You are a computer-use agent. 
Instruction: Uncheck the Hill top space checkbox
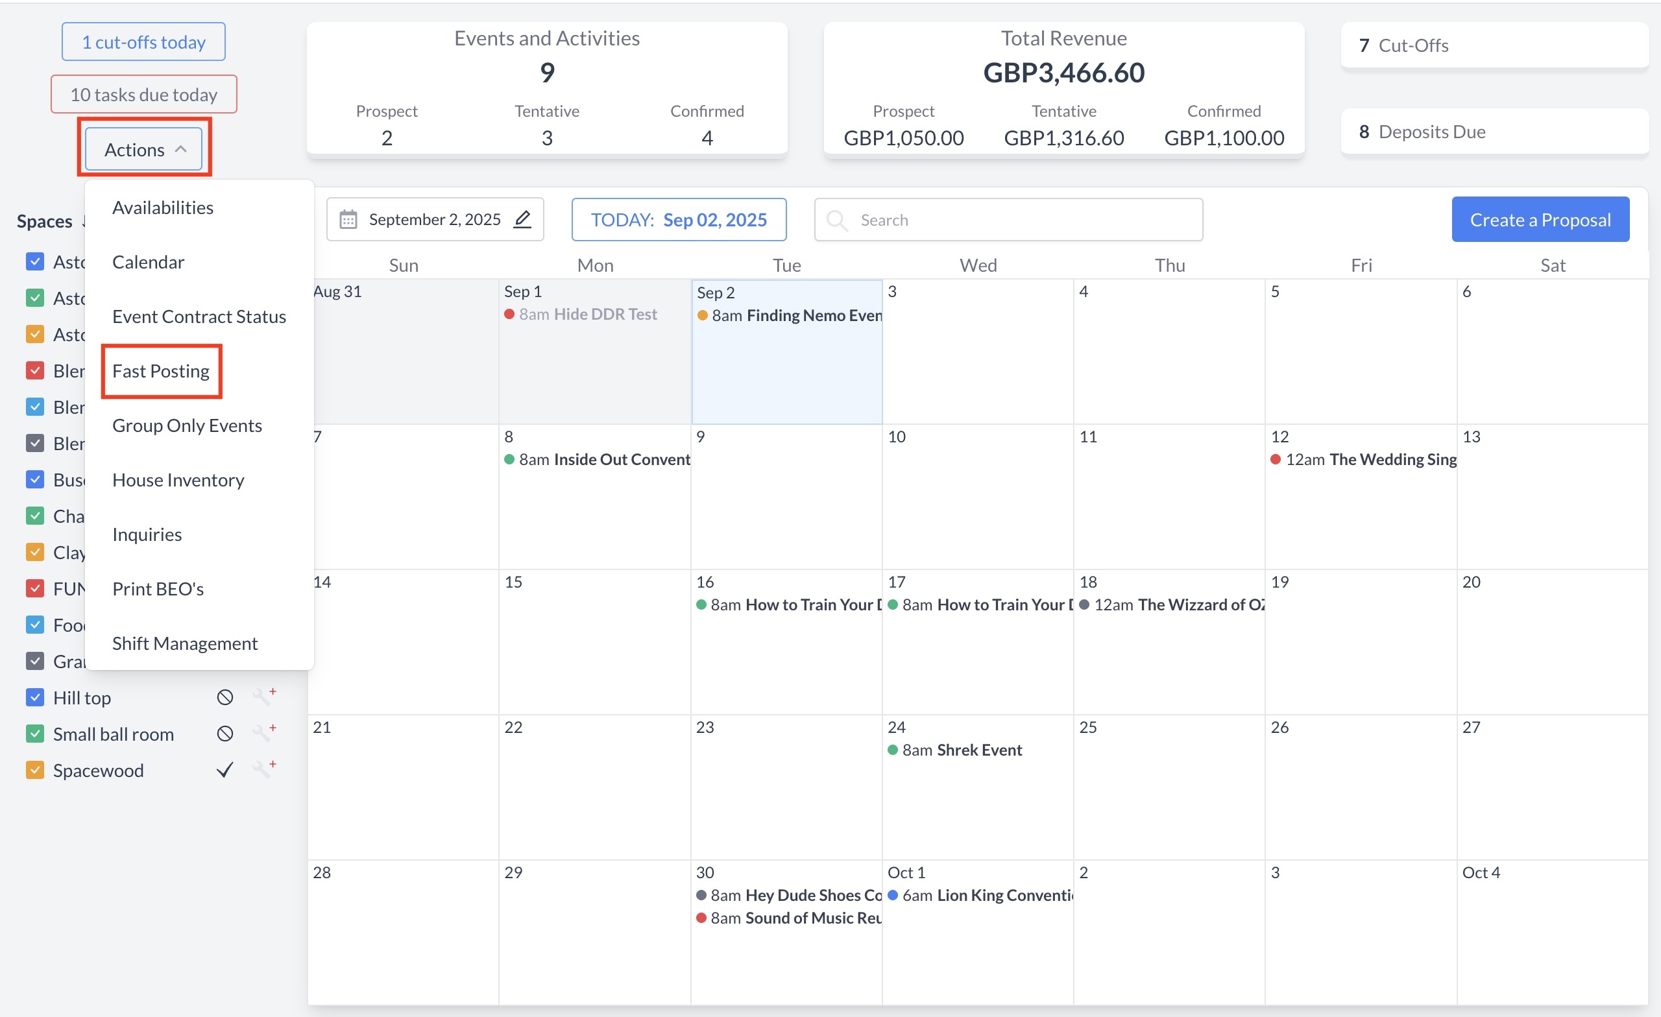click(35, 697)
